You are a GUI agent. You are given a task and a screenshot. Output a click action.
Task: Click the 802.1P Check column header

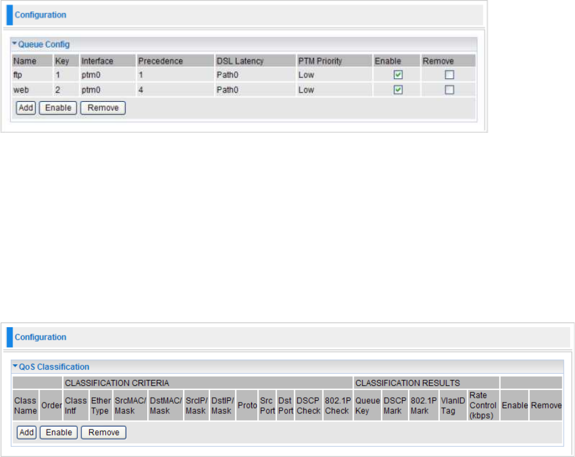[337, 406]
